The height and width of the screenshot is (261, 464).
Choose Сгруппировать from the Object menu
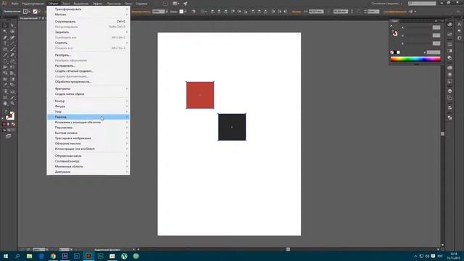88,21
